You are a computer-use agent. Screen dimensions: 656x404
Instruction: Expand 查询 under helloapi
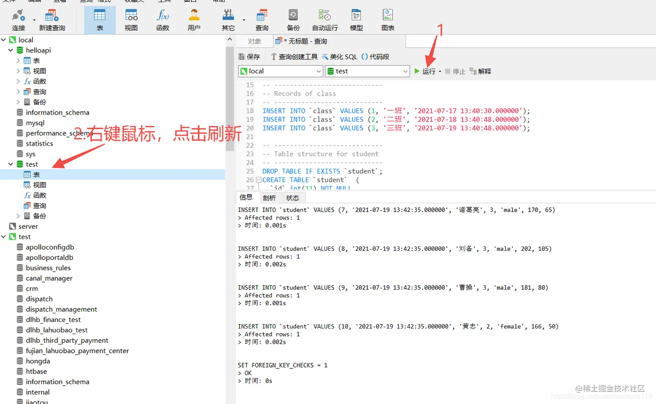[18, 92]
